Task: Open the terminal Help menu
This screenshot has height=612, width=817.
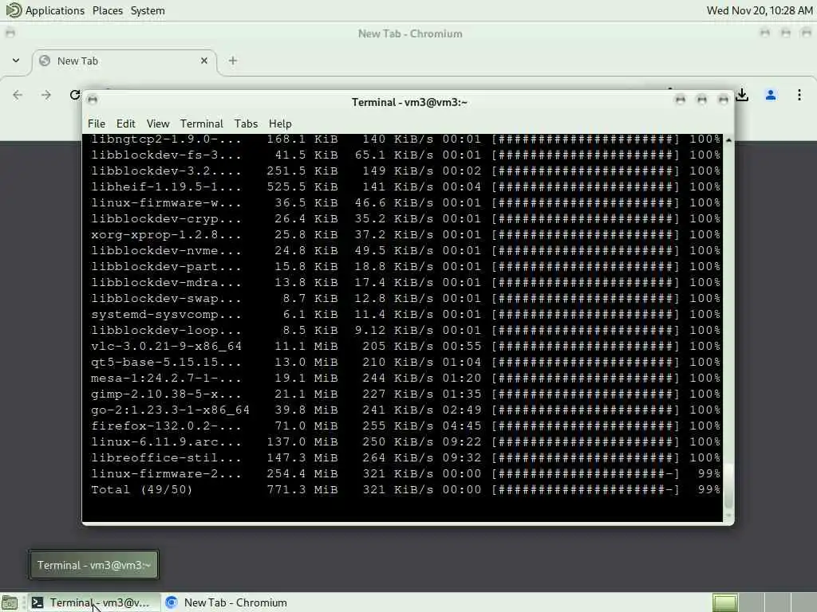Action: pos(280,124)
